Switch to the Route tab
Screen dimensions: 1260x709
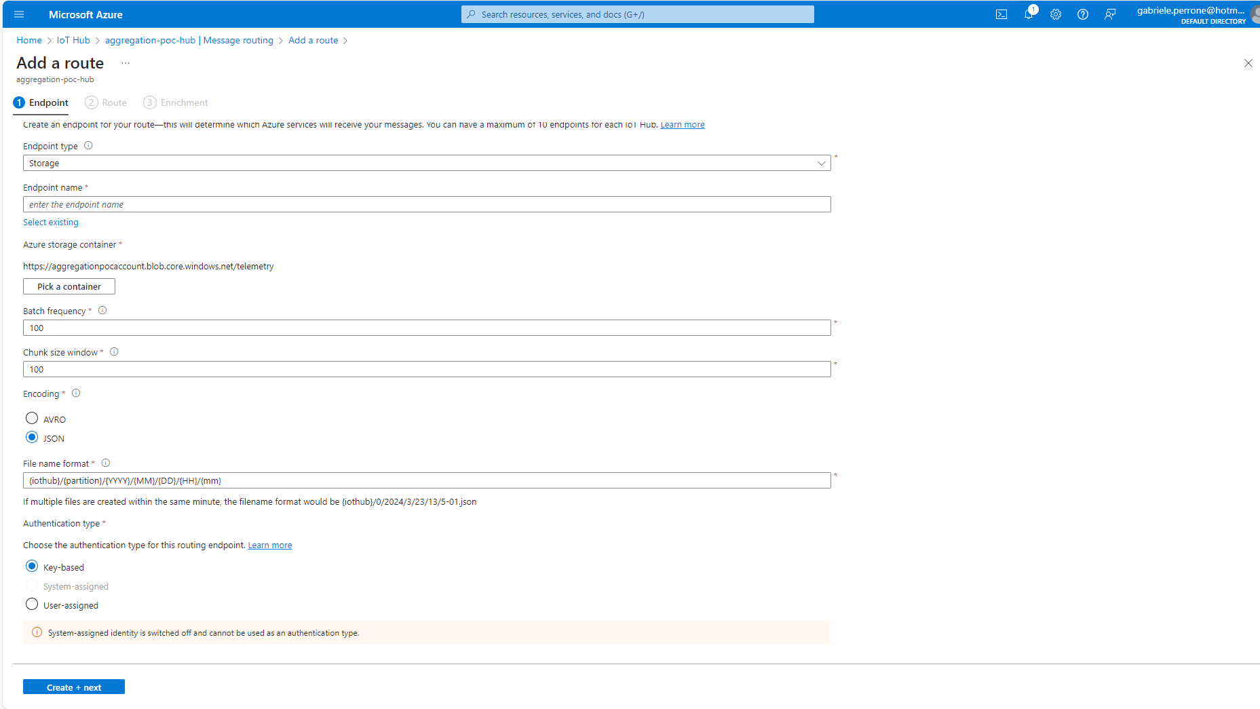point(106,102)
